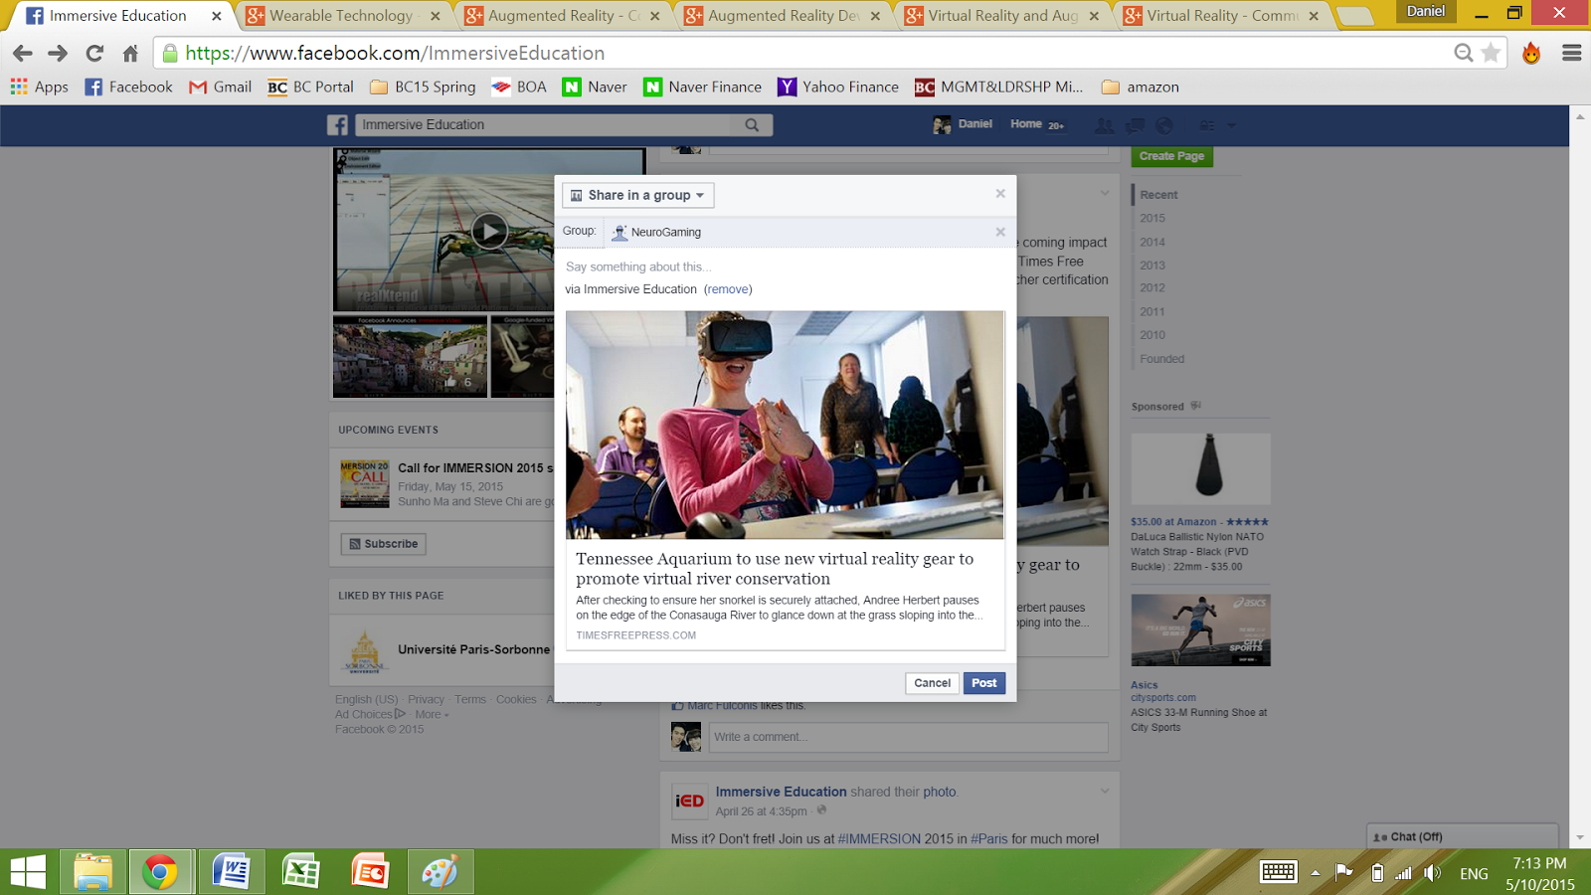The image size is (1591, 895).
Task: Click the Create Page button
Action: click(1171, 156)
